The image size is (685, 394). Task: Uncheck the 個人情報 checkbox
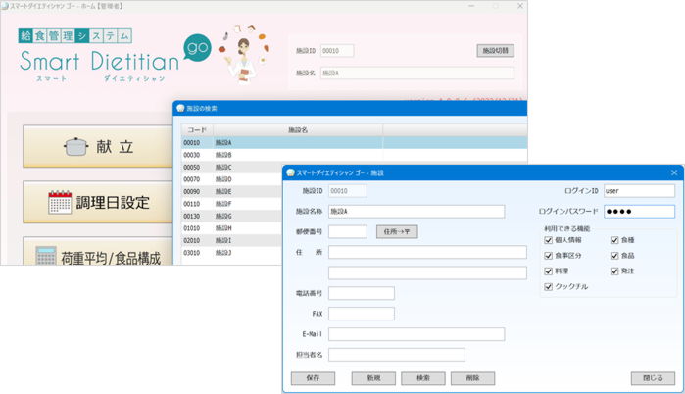[548, 240]
